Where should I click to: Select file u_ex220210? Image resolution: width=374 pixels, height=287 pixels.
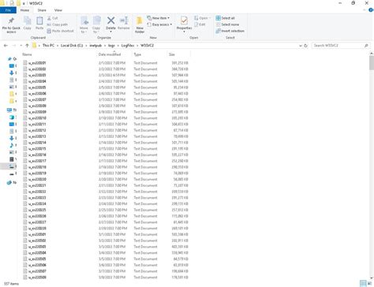click(x=37, y=118)
